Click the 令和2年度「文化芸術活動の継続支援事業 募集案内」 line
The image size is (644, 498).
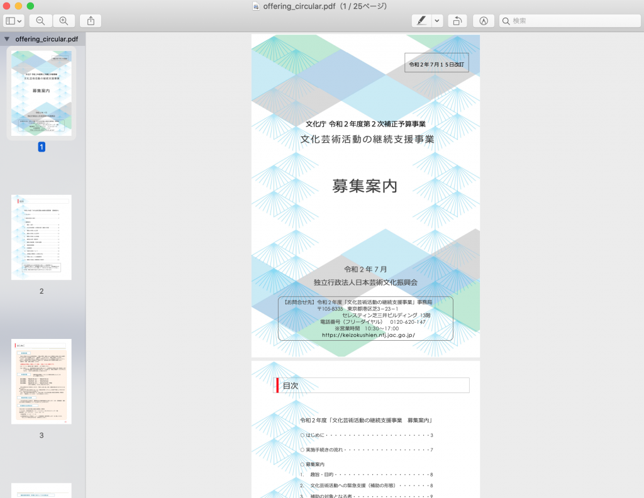coord(367,421)
